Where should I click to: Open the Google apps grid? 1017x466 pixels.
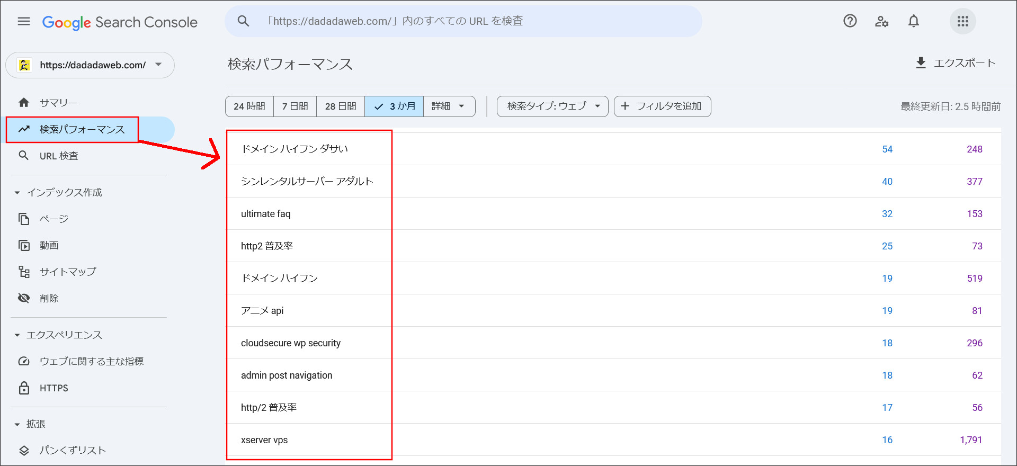pos(963,21)
